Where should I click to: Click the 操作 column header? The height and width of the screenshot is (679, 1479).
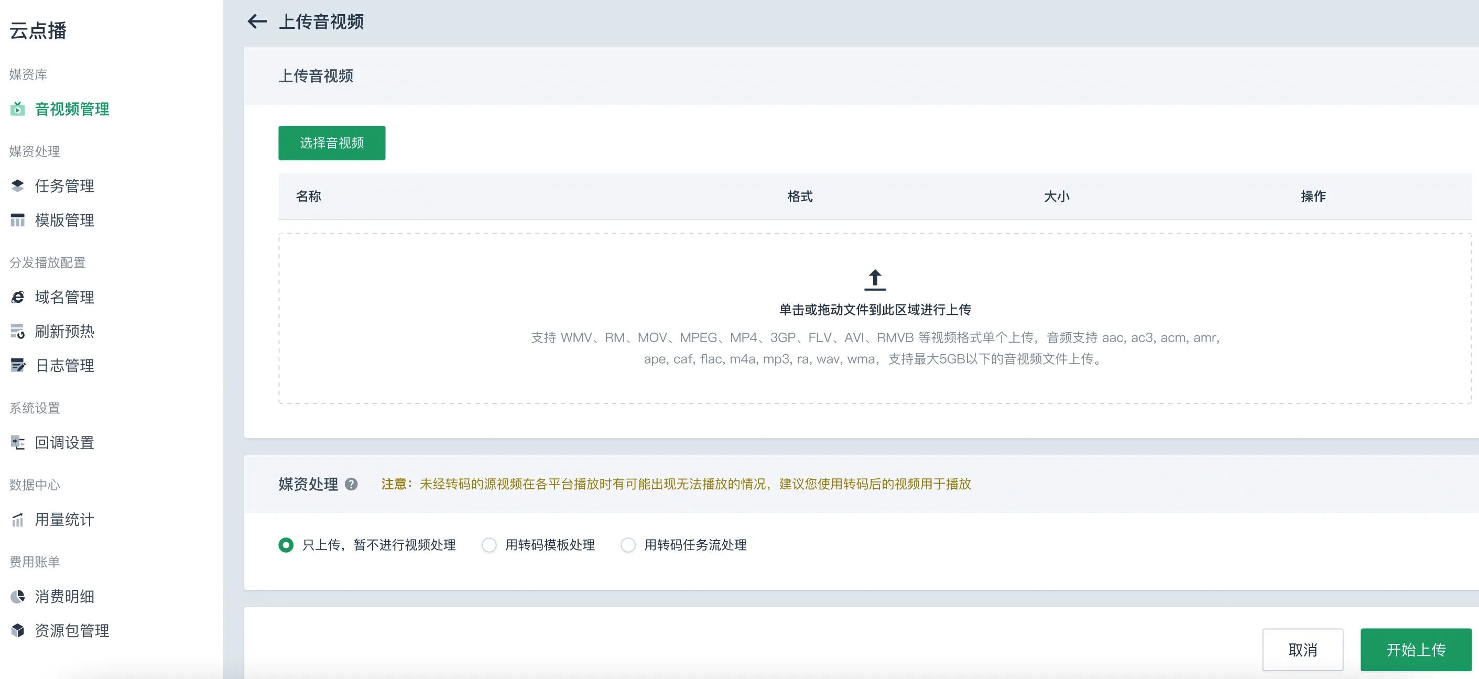(x=1313, y=196)
